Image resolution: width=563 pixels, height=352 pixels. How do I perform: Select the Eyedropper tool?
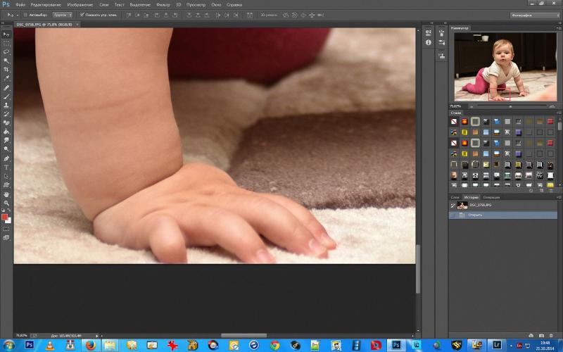click(6, 78)
